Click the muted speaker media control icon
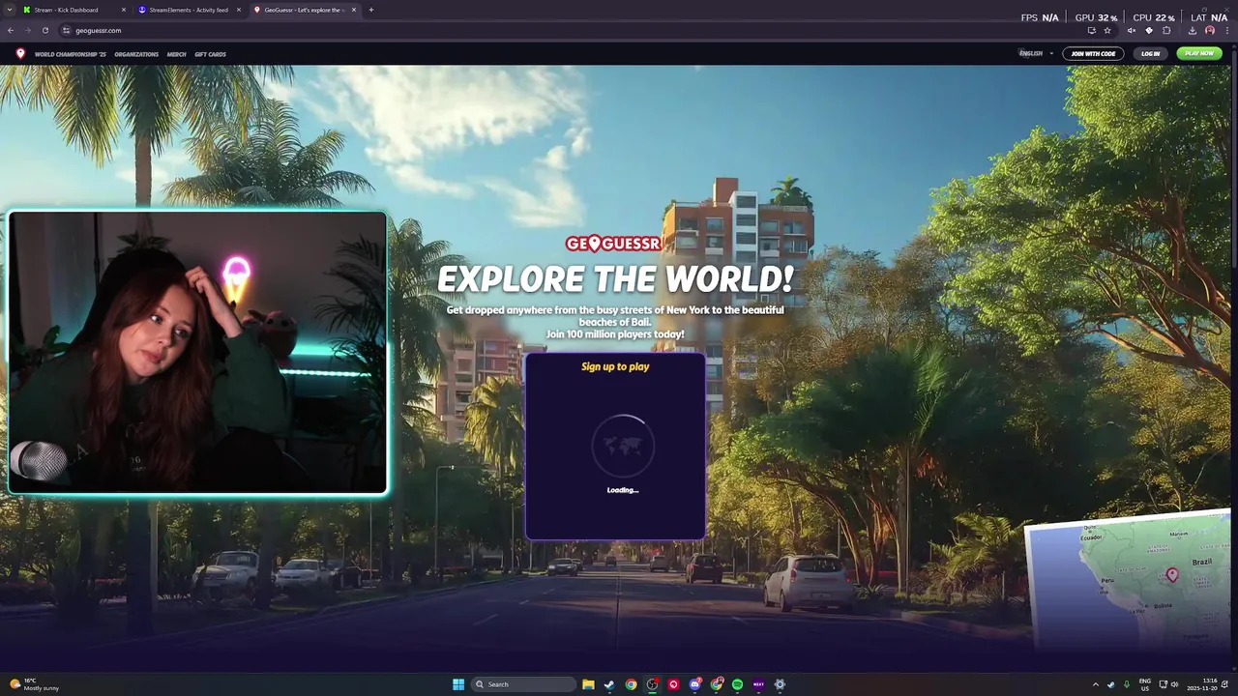Screen dimensions: 1238x696 [x=1132, y=30]
